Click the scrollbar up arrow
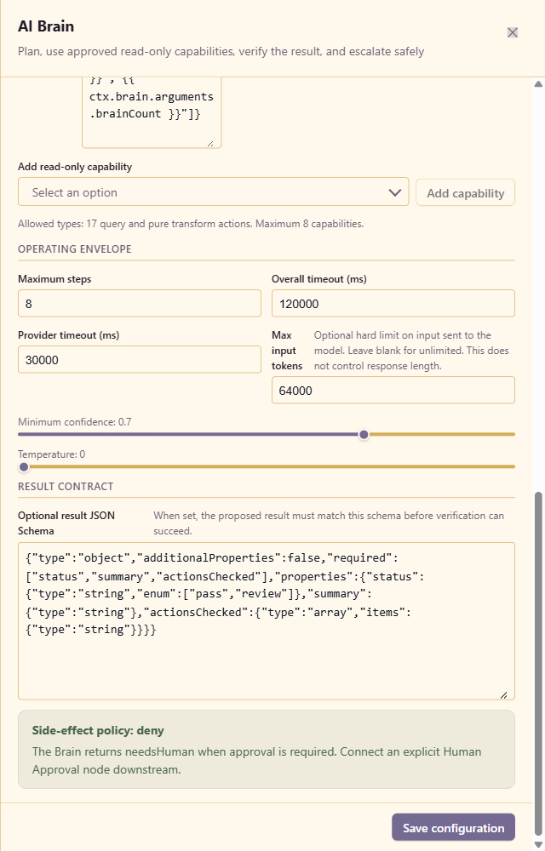Viewport: 545px width, 851px height. [x=538, y=84]
